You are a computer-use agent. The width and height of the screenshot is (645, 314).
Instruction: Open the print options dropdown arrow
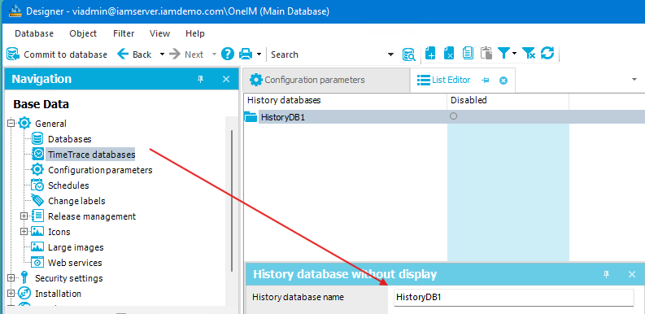(x=259, y=55)
